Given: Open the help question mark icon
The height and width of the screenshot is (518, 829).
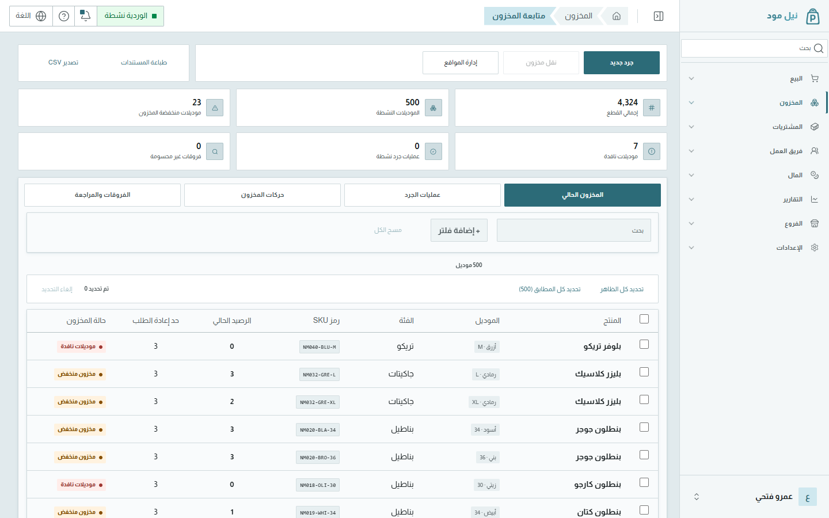Looking at the screenshot, I should (x=64, y=16).
